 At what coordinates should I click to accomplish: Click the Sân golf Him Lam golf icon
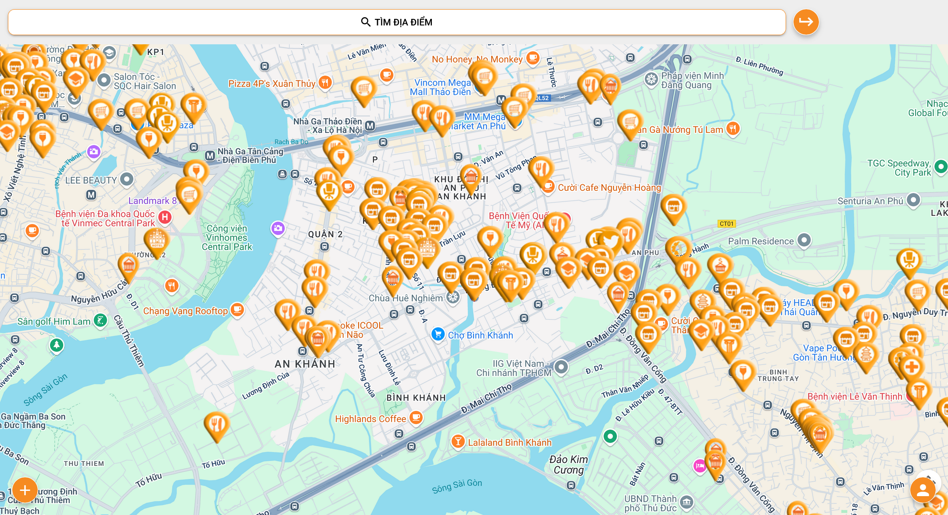tap(101, 321)
